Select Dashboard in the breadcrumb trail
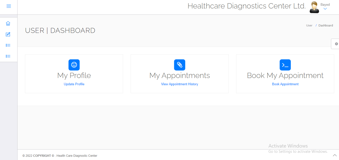Screen dimensions: 339x160 point(325,25)
